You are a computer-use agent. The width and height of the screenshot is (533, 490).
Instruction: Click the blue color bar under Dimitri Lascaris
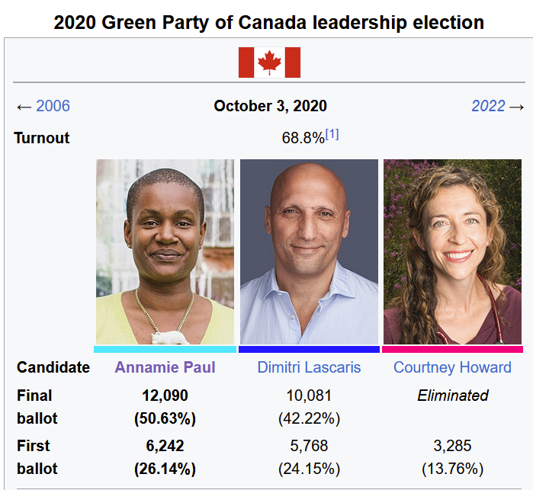(x=309, y=349)
